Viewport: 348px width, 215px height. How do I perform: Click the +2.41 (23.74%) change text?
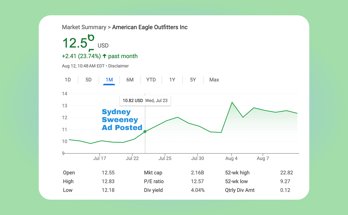[x=81, y=56]
